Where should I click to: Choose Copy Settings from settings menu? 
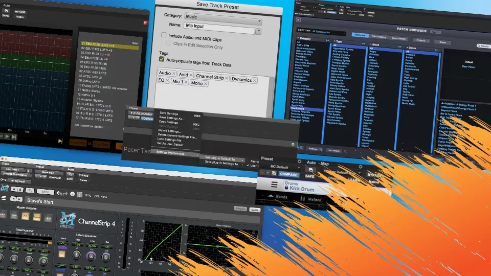click(x=168, y=122)
